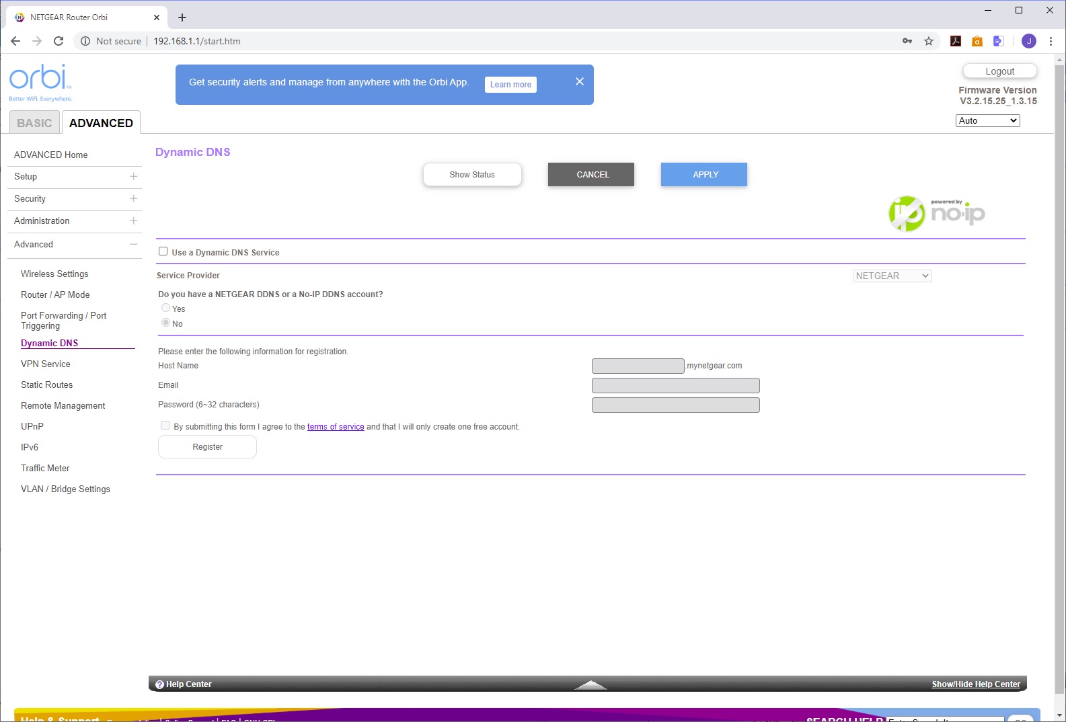Click the APPLY button

(704, 174)
